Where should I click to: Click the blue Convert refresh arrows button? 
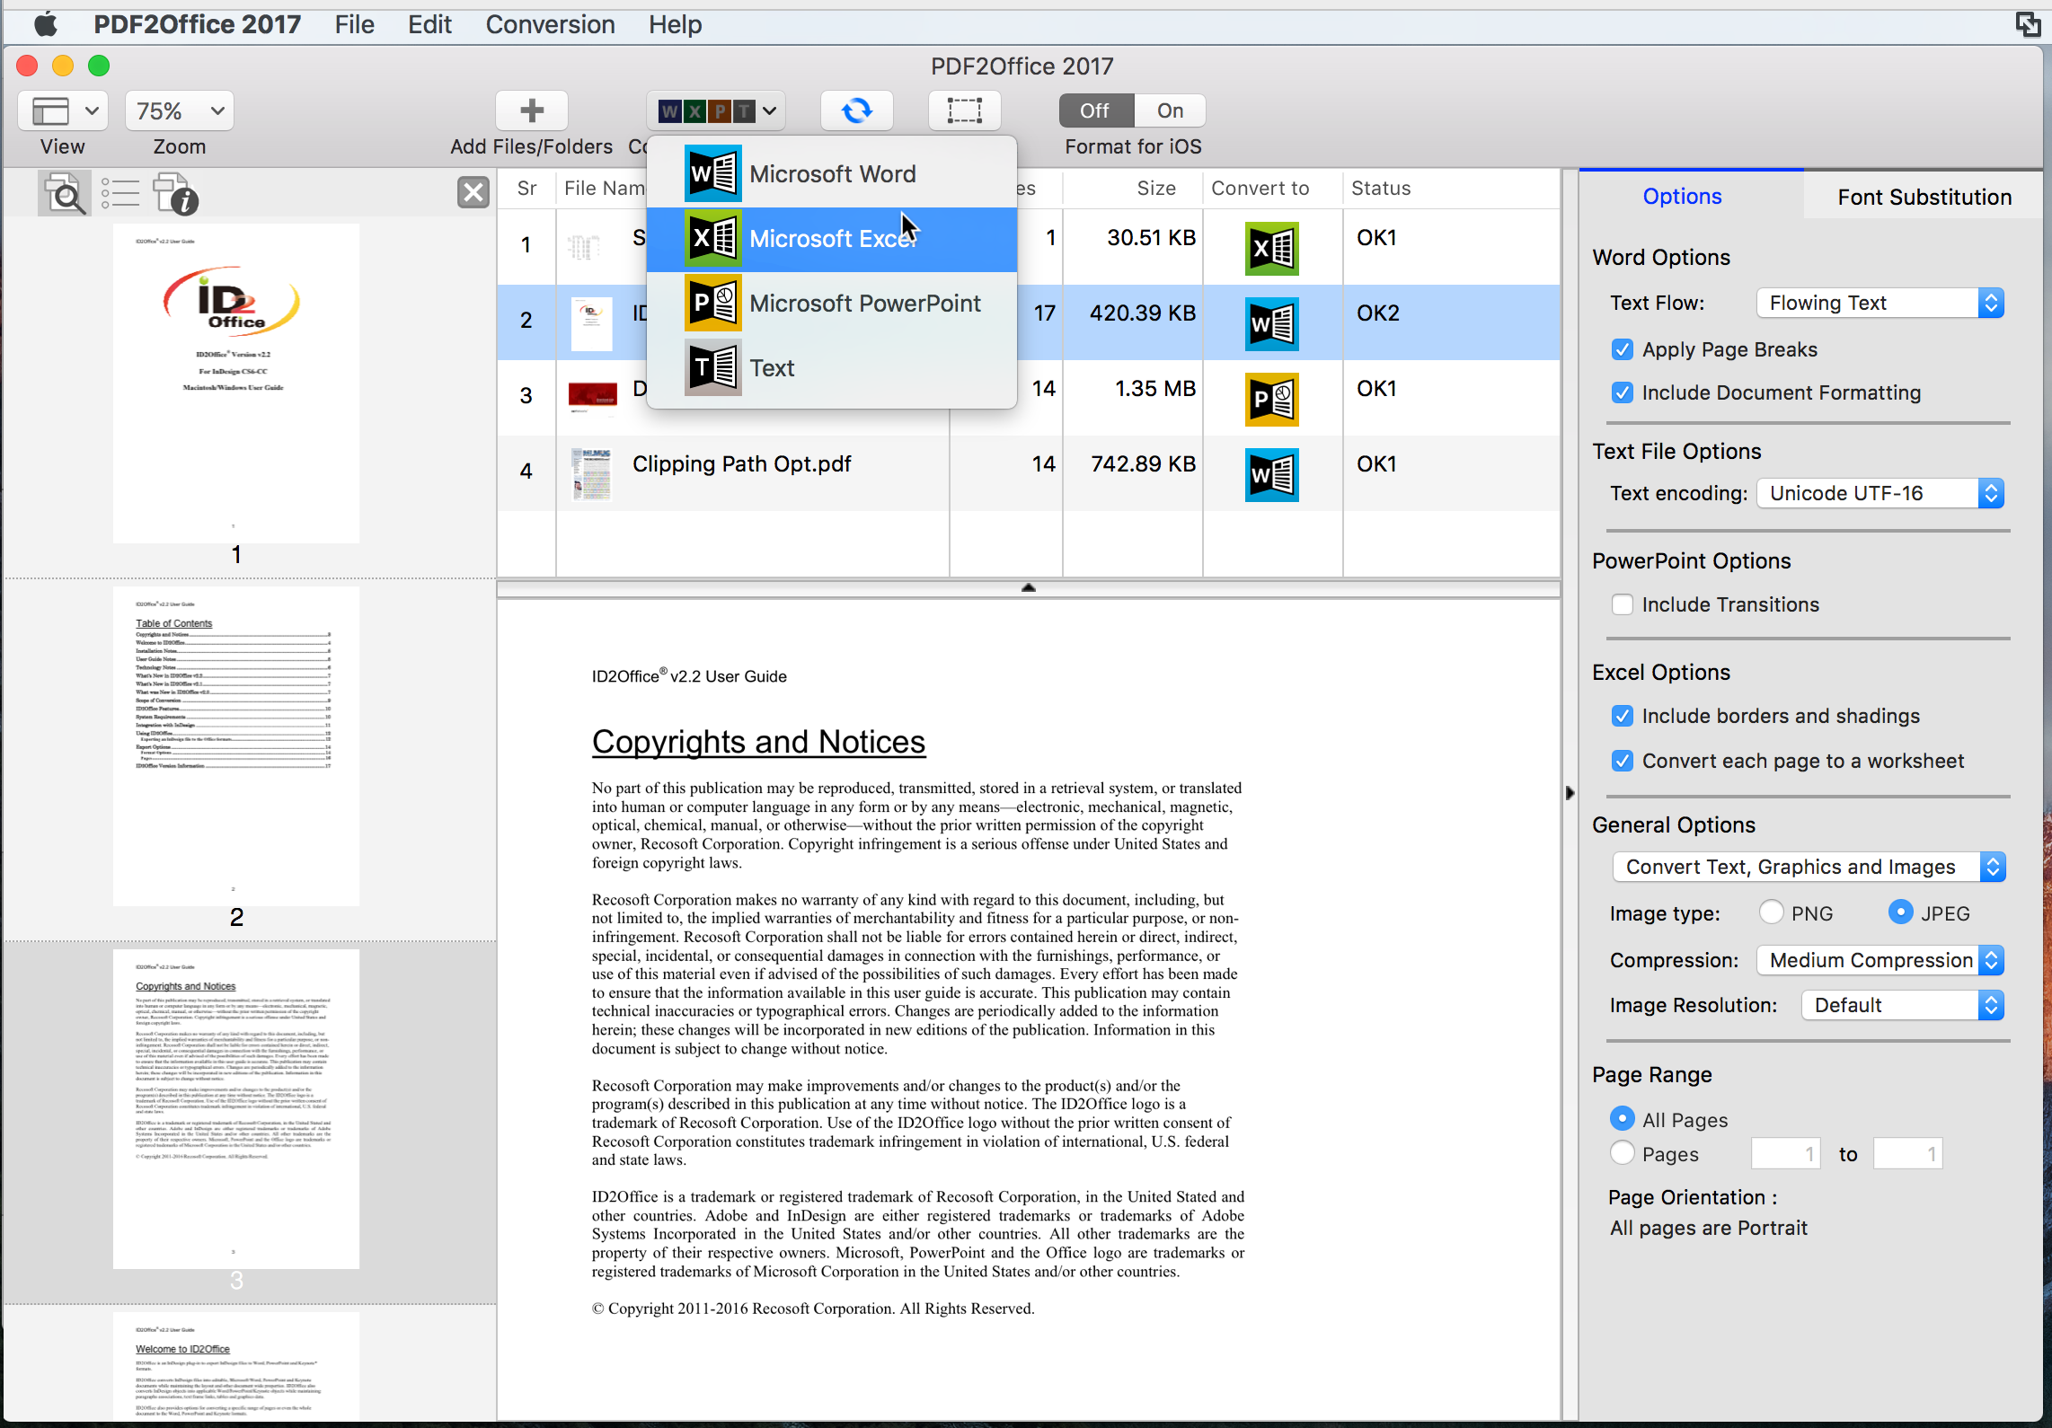point(856,110)
